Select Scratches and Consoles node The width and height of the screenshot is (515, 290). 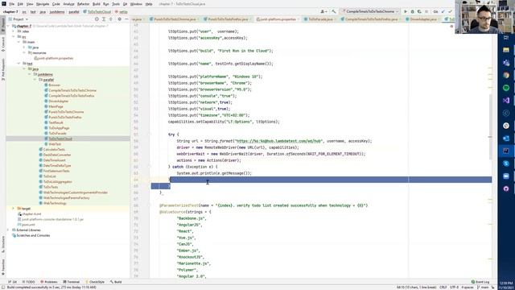33,235
